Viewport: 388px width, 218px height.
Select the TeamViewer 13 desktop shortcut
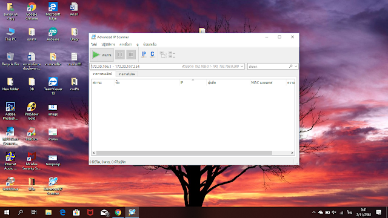(53, 86)
